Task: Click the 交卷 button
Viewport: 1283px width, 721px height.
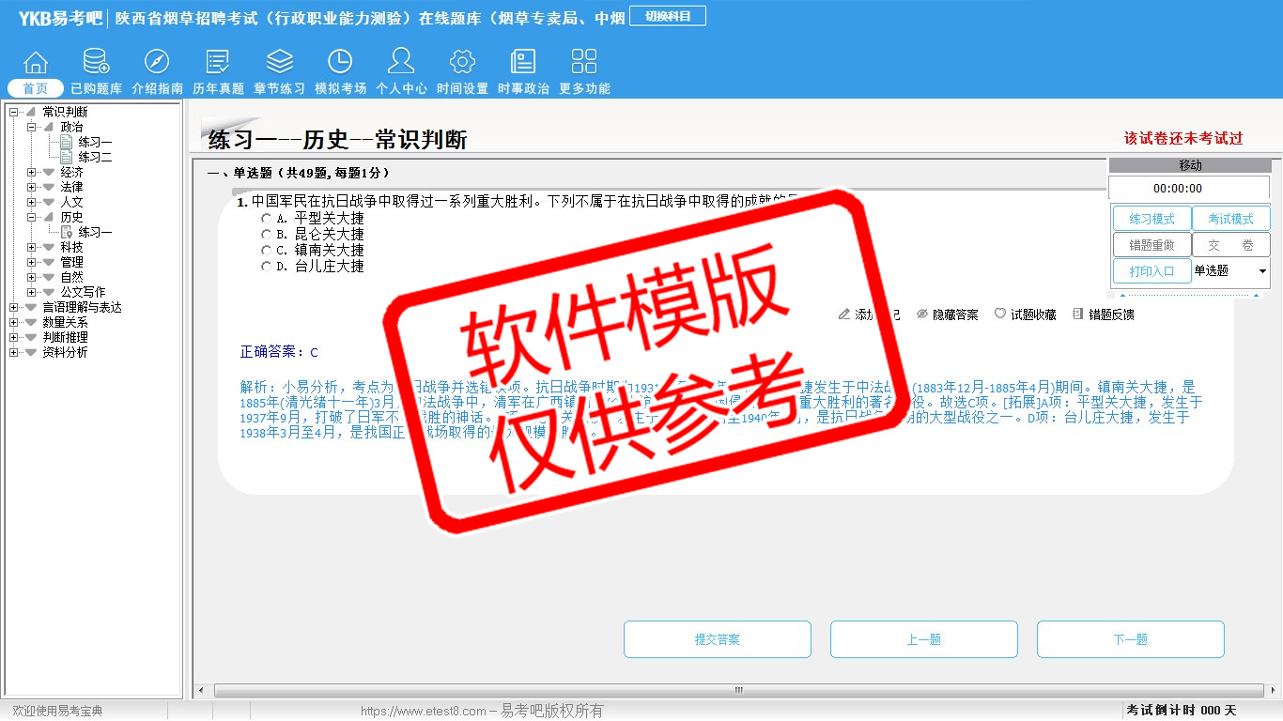Action: click(x=1230, y=245)
